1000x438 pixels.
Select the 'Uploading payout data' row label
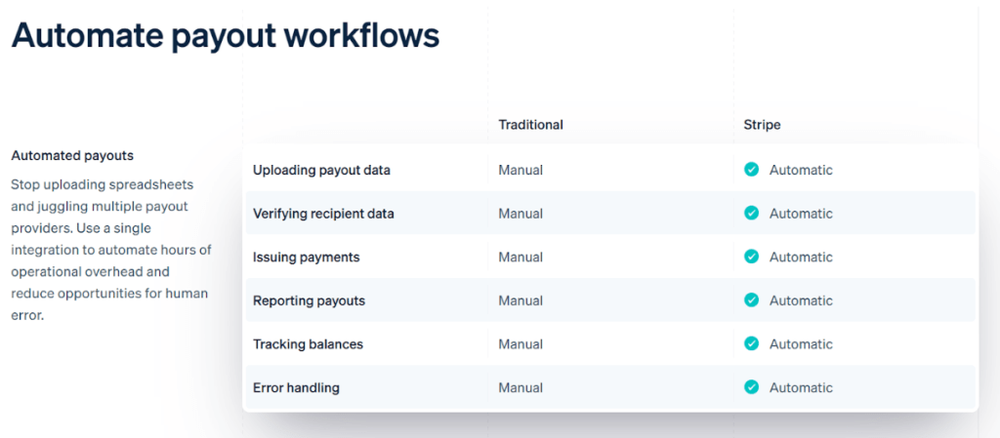pyautogui.click(x=321, y=171)
